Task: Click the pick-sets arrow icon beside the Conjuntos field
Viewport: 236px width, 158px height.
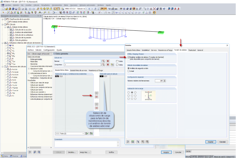Action: pyautogui.click(x=103, y=65)
